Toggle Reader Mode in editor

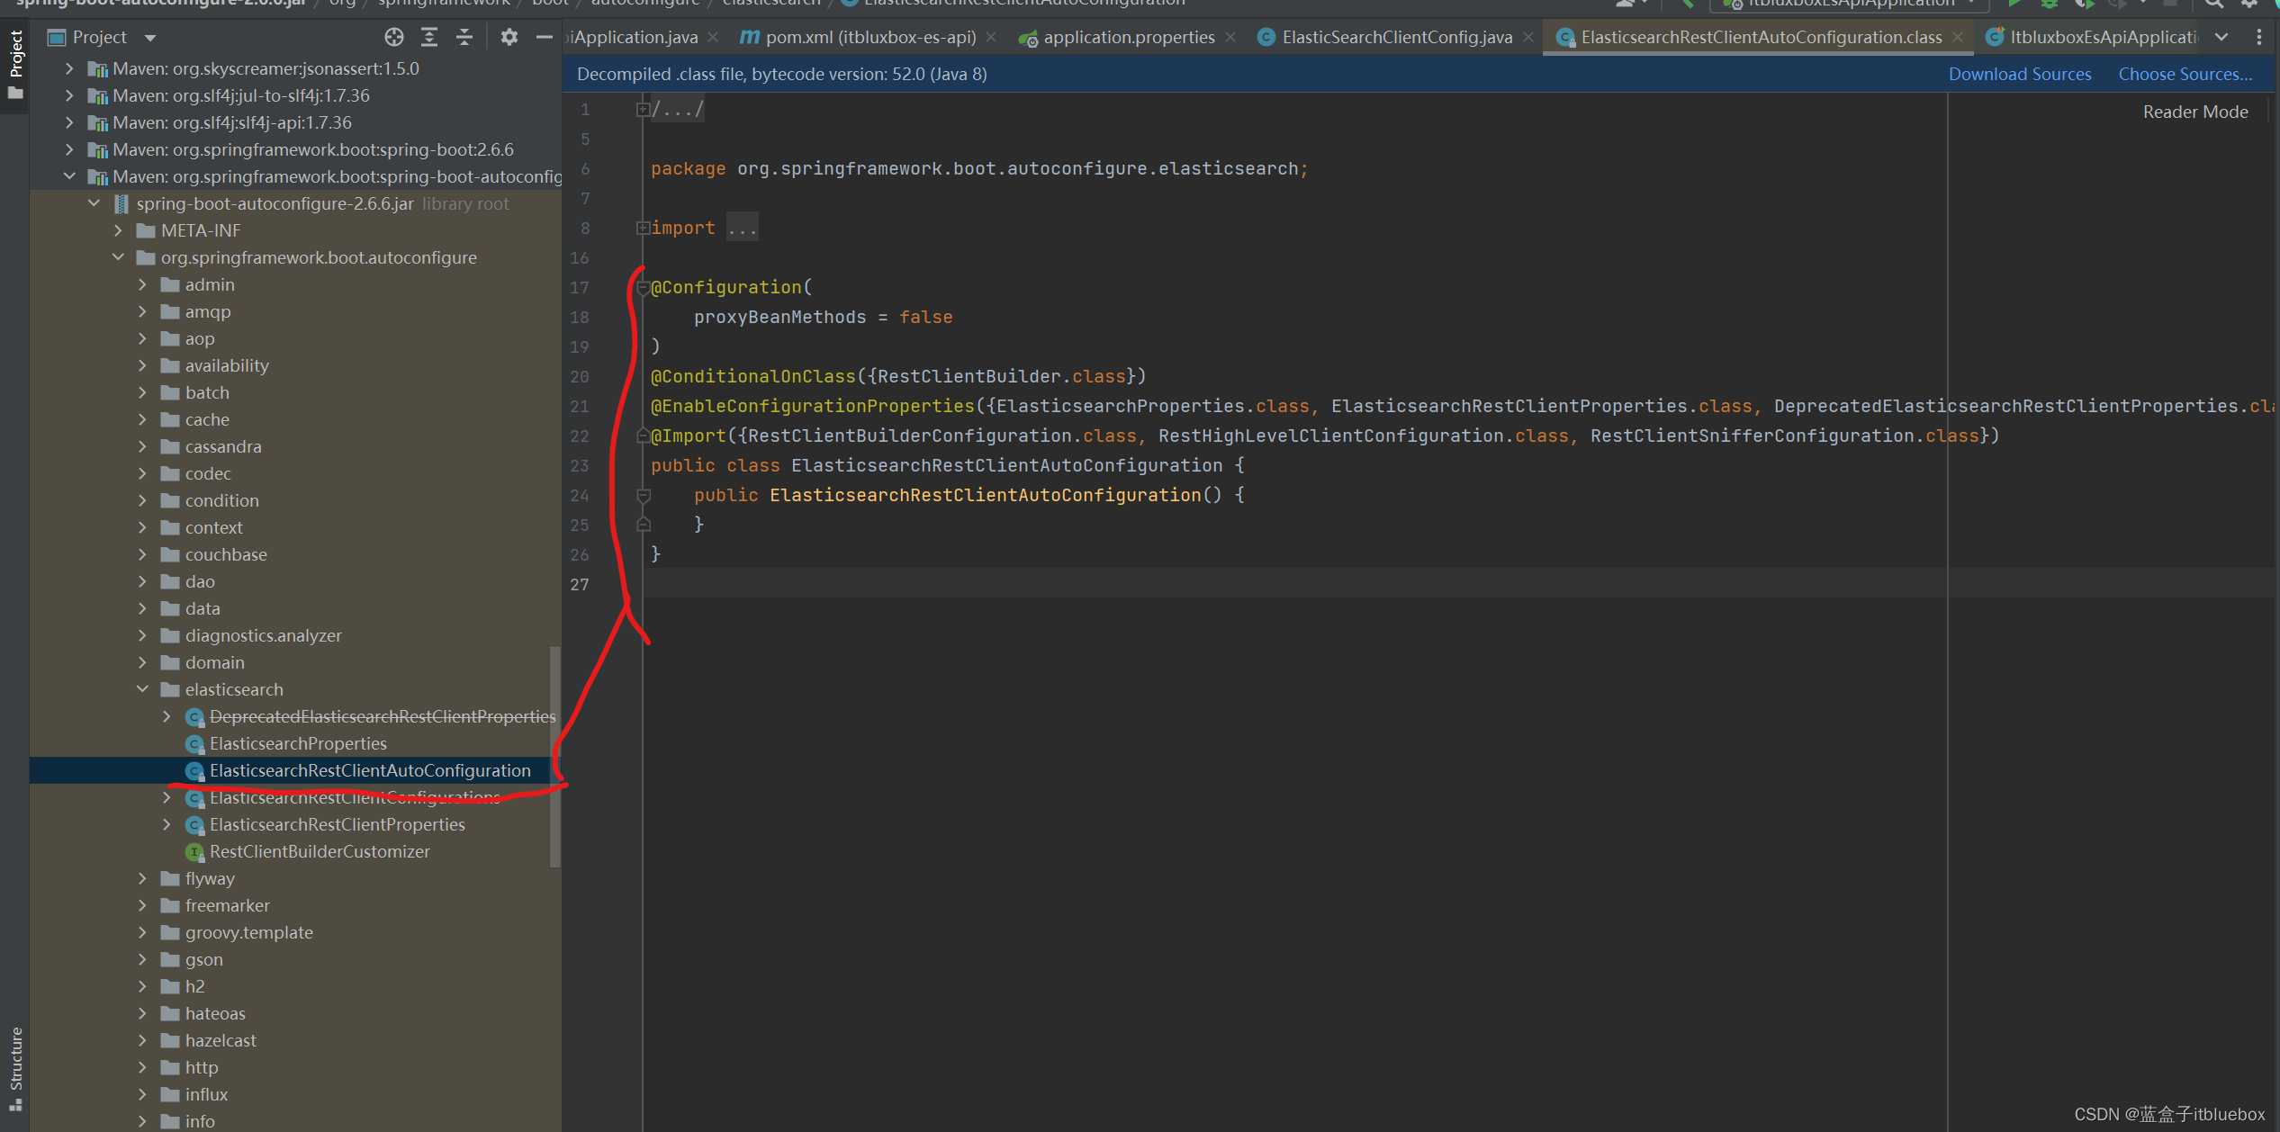(2194, 112)
